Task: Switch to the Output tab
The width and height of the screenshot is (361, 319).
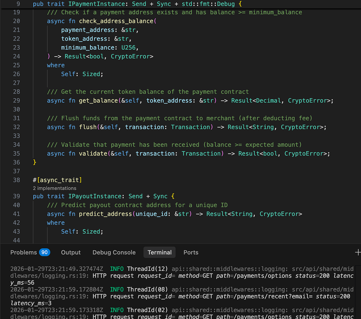Action: 71,252
